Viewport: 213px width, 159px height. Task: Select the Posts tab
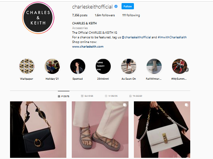[x=64, y=96]
